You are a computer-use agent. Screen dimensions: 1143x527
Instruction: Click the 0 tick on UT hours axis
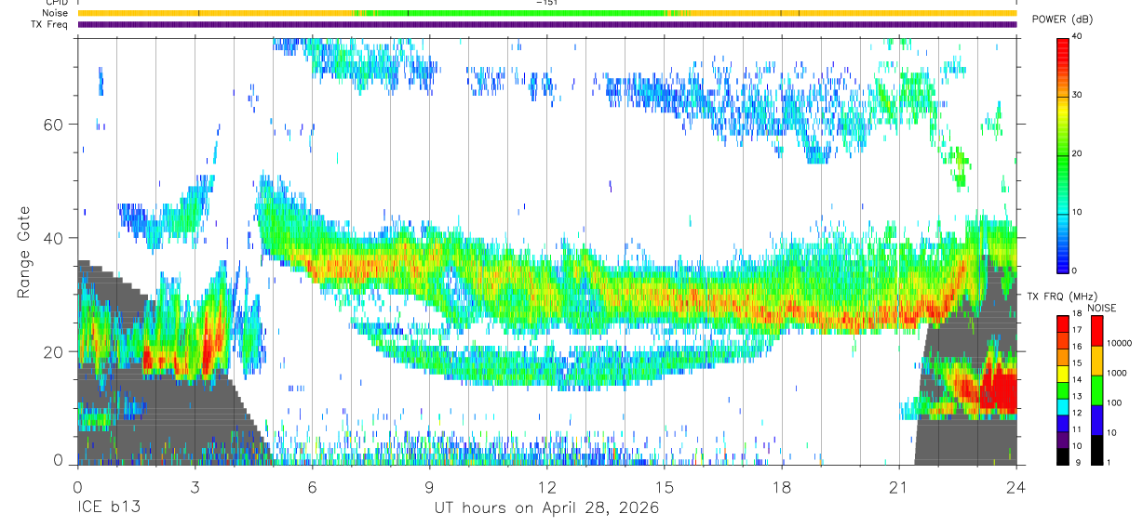click(x=78, y=487)
